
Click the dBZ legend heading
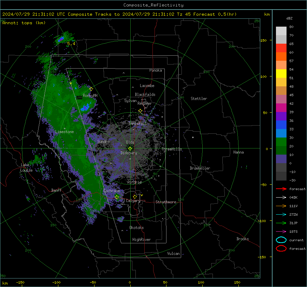click(289, 18)
